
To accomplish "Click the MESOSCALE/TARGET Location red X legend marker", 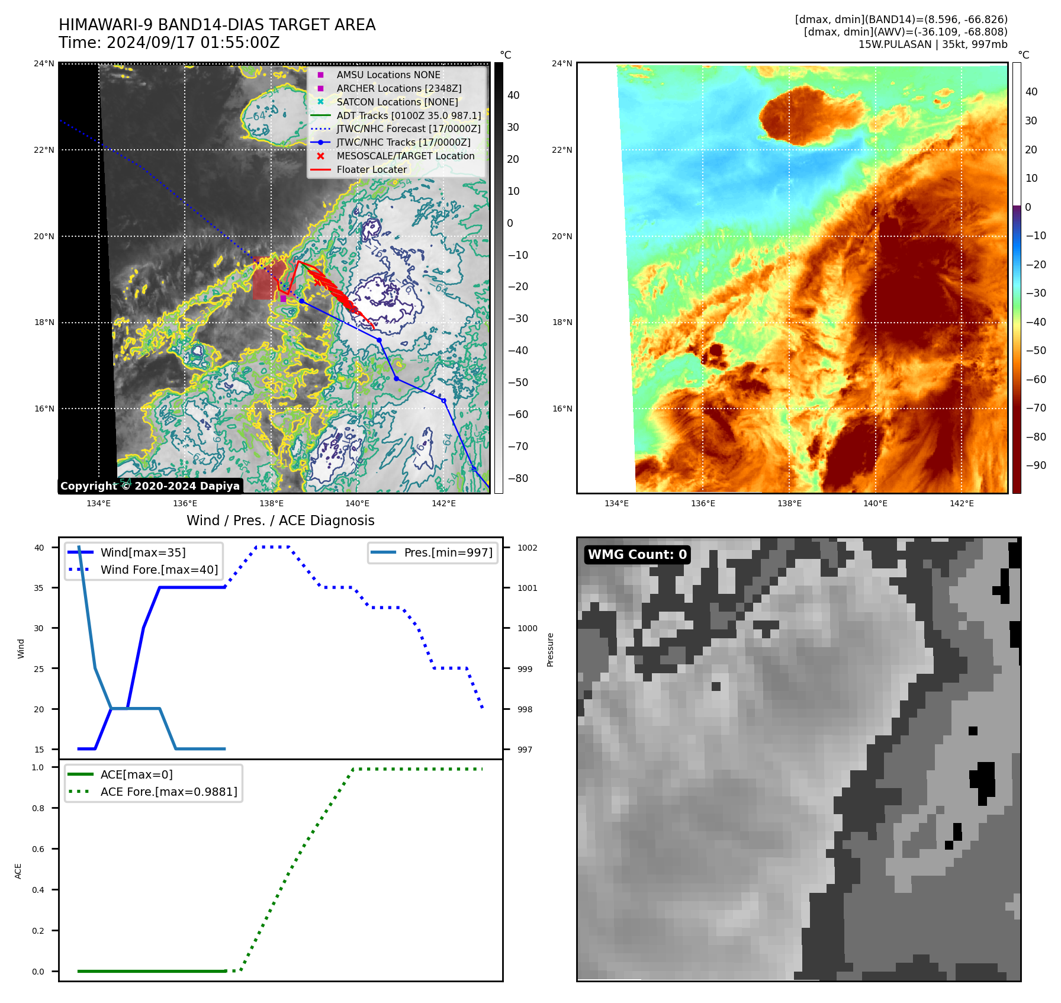I will pyautogui.click(x=320, y=156).
